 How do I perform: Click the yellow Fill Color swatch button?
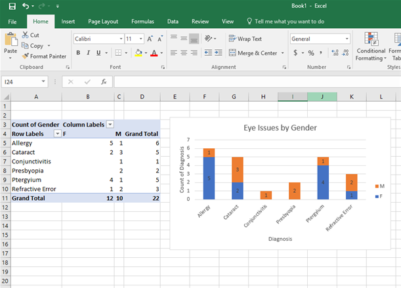[137, 53]
